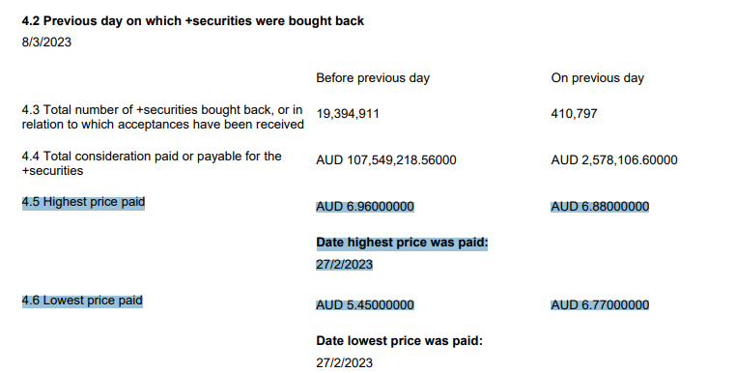This screenshot has width=736, height=373.
Task: Click the value 19,394,911
Action: click(348, 114)
